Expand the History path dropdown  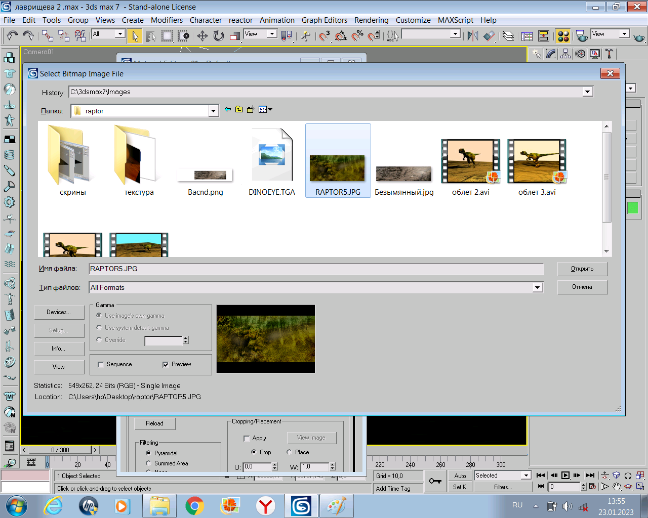(587, 92)
